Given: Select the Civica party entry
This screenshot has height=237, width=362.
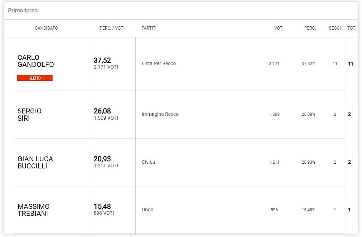Looking at the screenshot, I should pyautogui.click(x=148, y=162).
